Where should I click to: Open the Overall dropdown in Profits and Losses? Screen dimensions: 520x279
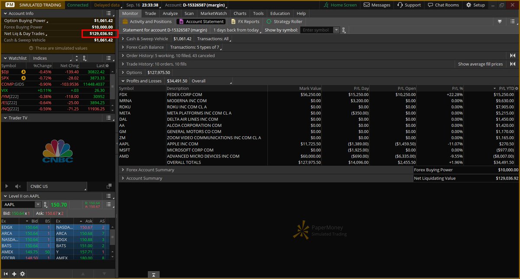pyautogui.click(x=211, y=81)
